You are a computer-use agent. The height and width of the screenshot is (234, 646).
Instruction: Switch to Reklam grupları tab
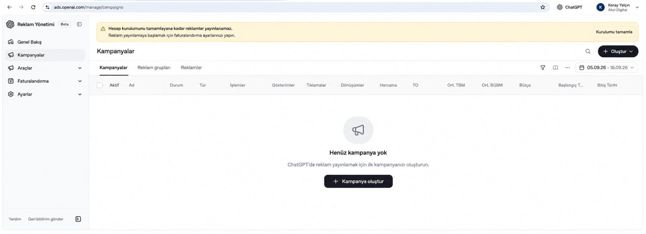(154, 68)
